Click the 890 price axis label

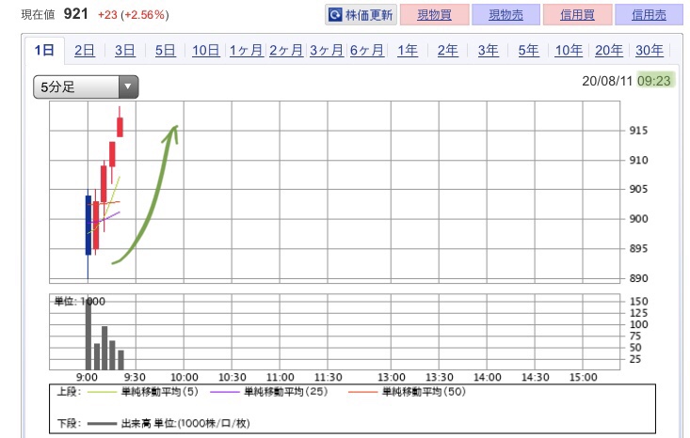[x=638, y=278]
